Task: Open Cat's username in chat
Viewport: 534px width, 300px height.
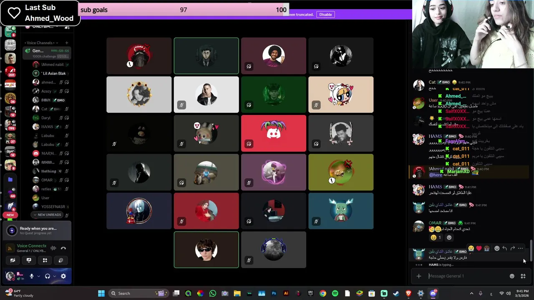Action: (432, 82)
